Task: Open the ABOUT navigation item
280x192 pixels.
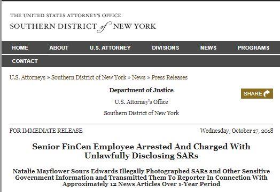Action: (x=59, y=48)
